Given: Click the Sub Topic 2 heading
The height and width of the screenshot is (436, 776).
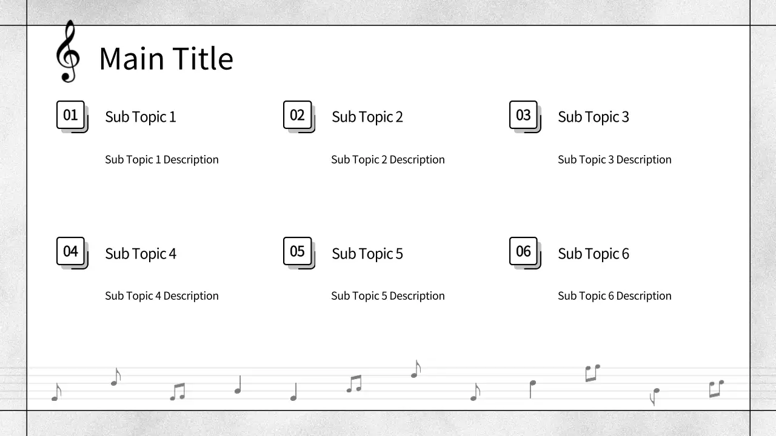Looking at the screenshot, I should tap(367, 117).
